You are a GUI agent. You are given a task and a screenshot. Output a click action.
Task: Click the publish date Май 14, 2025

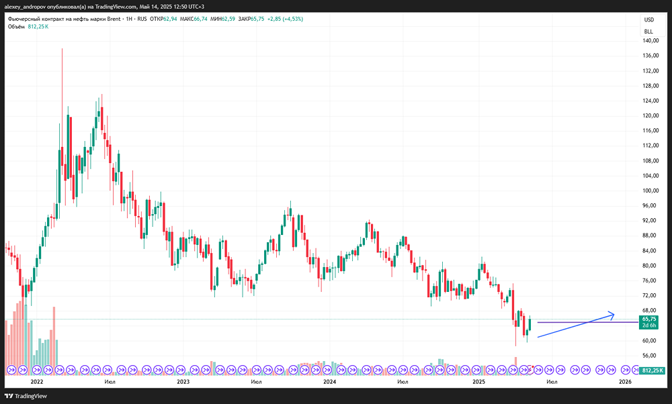(x=156, y=7)
